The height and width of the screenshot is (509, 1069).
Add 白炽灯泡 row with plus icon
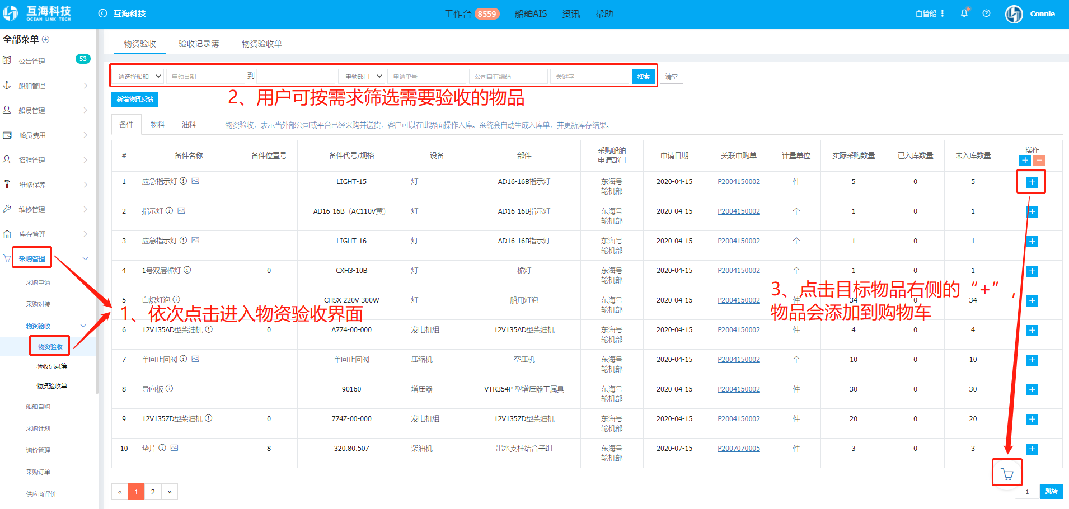[x=1032, y=301]
